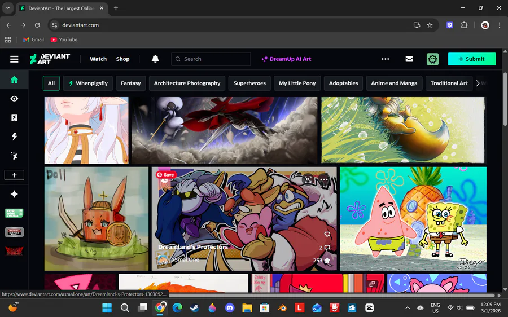Open the Gmail bookmark
The image size is (508, 317).
coord(33,39)
